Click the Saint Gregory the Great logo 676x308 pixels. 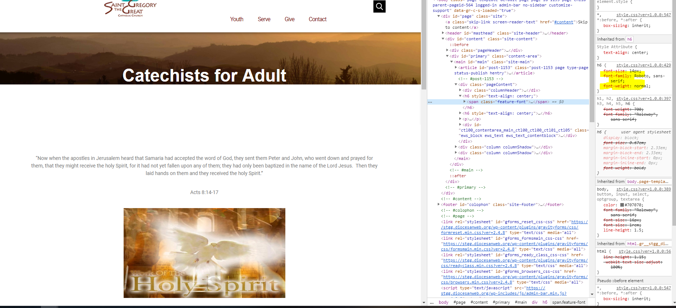click(130, 9)
